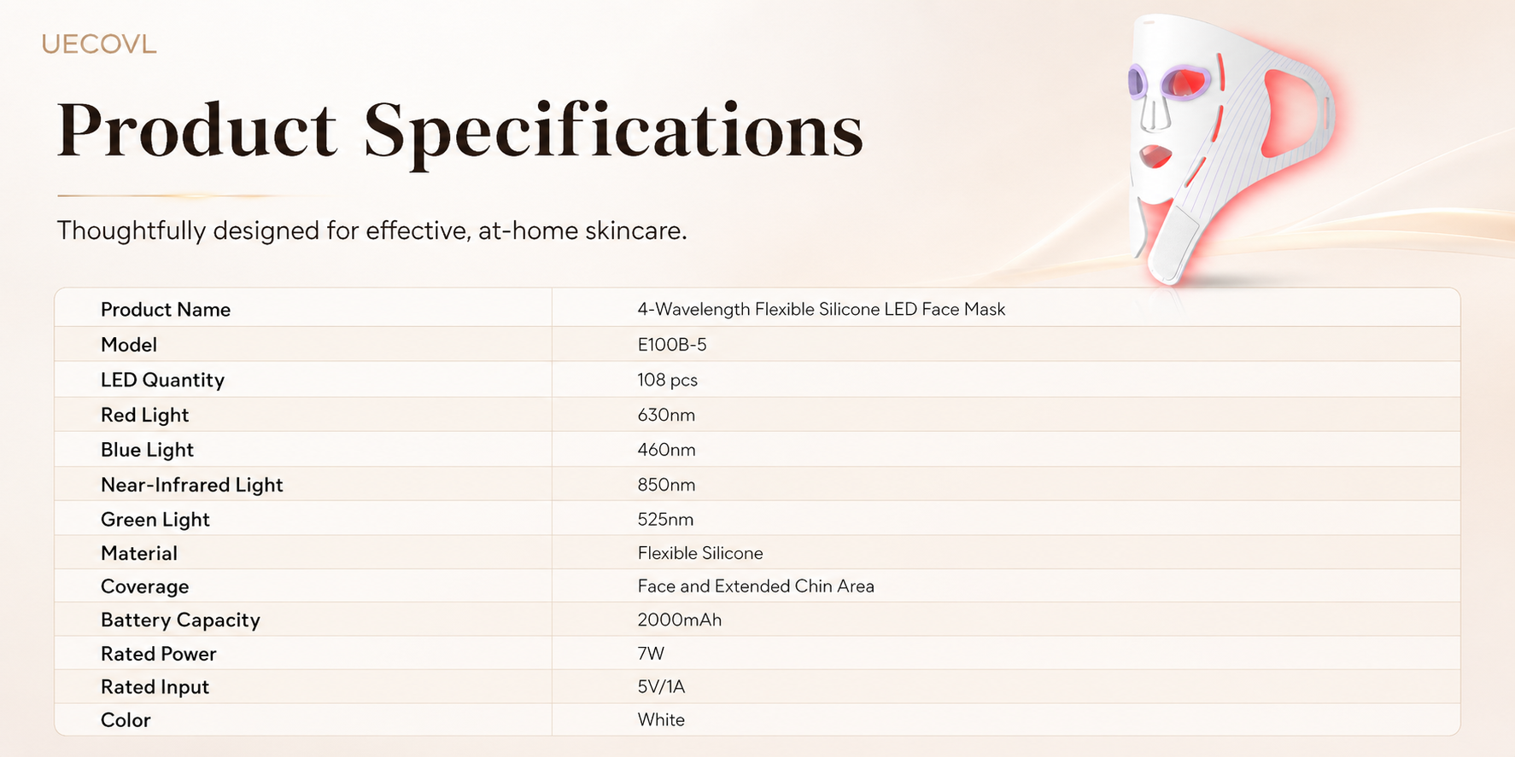Click the Coverage row label
This screenshot has height=757, width=1515.
pos(144,587)
